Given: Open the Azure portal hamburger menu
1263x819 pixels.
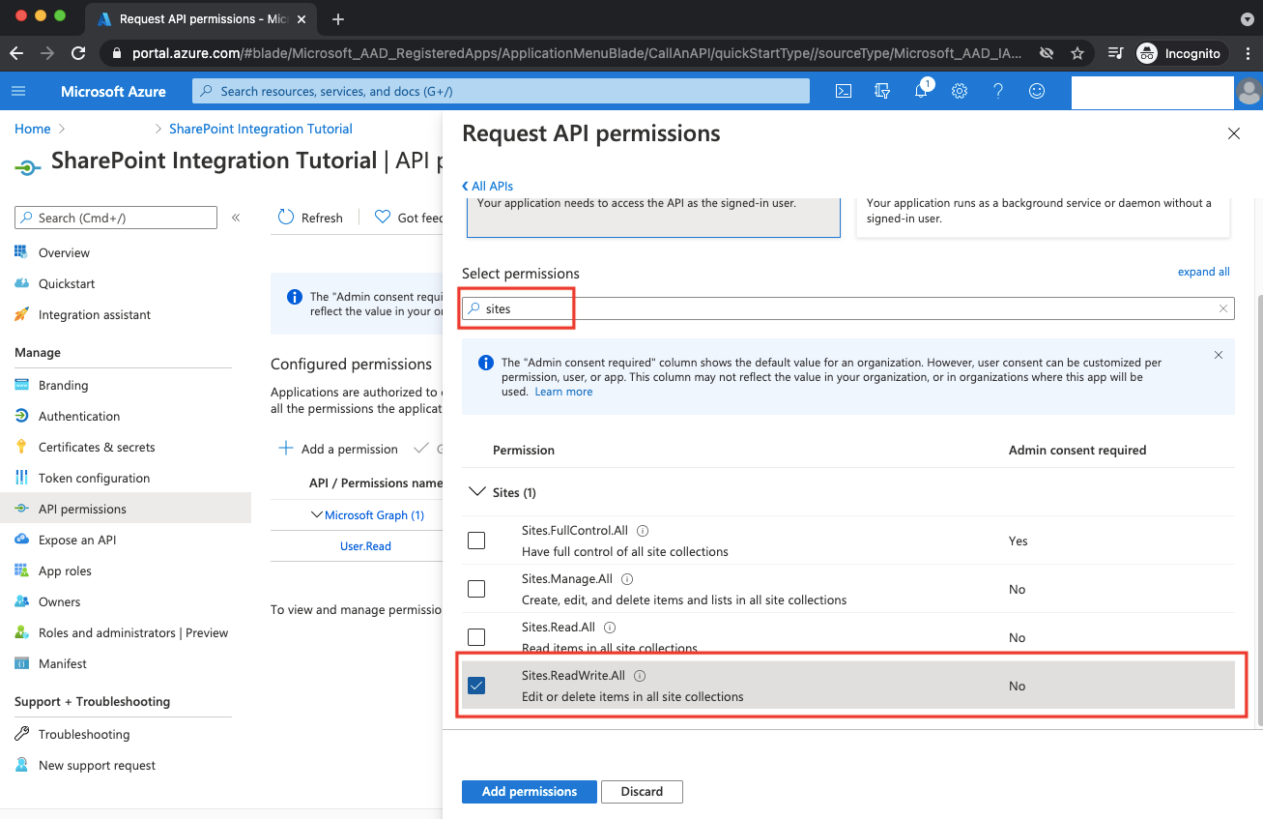Looking at the screenshot, I should point(18,91).
